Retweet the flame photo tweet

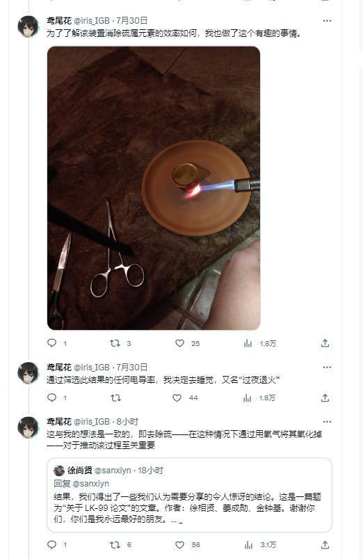click(x=115, y=343)
